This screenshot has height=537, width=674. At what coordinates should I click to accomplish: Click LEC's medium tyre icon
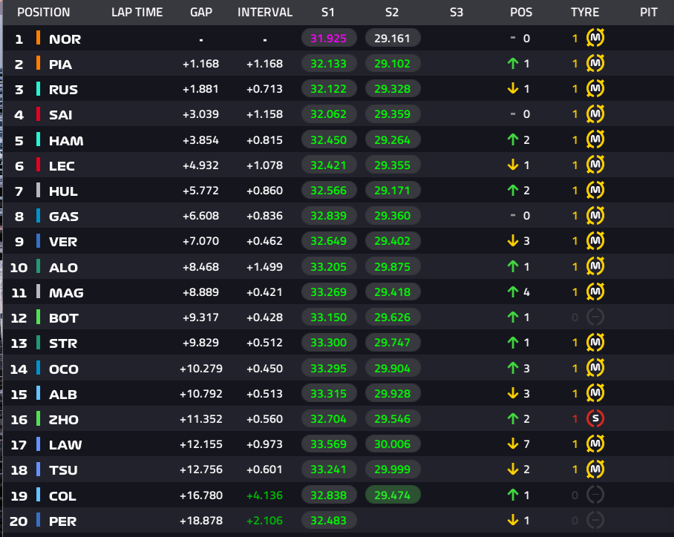595,165
